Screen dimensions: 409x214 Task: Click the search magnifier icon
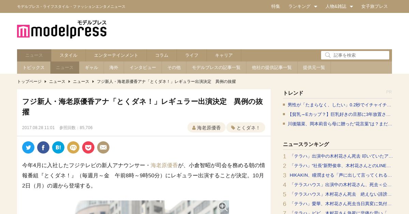(328, 55)
